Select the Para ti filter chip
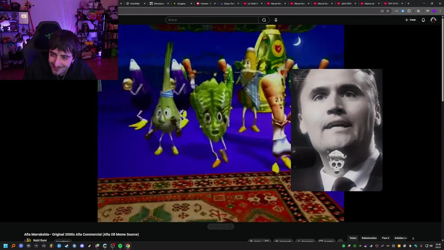This screenshot has height=250, width=444. tap(385, 238)
